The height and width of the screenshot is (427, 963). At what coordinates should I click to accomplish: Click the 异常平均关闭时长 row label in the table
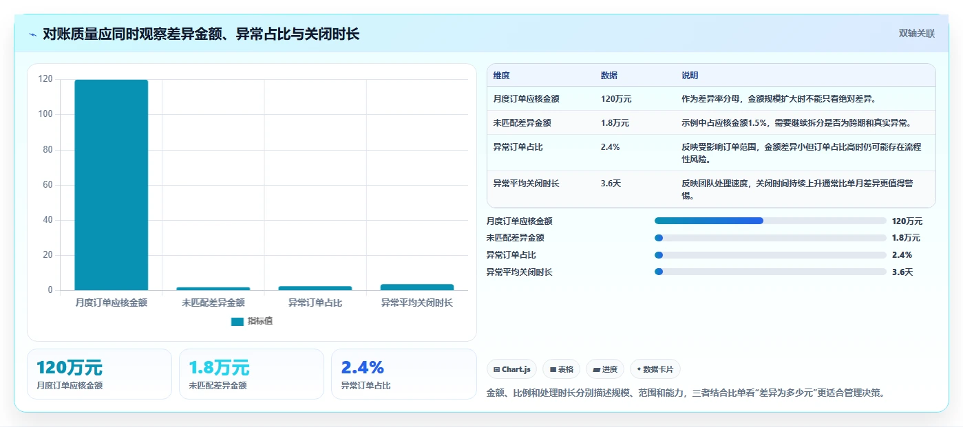(x=526, y=184)
